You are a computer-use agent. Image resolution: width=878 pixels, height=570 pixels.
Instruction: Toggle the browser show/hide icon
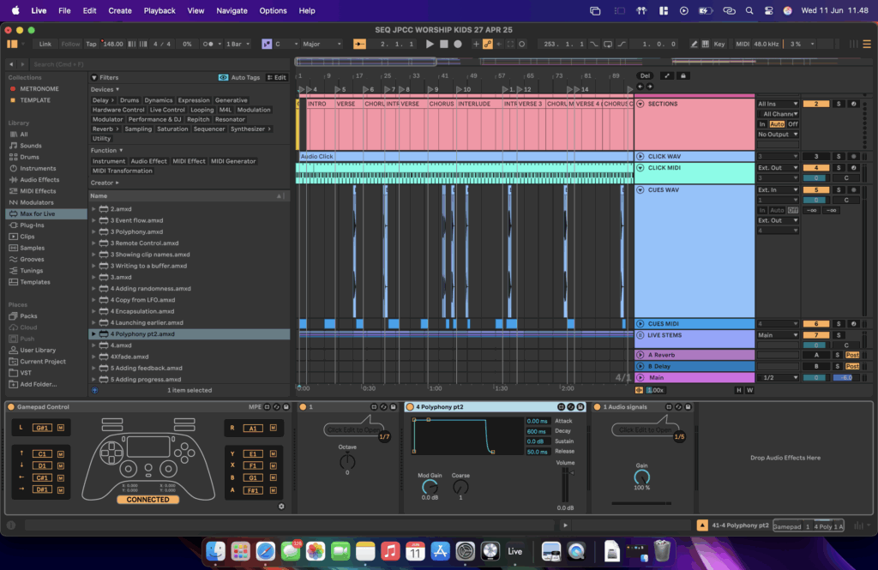point(12,44)
